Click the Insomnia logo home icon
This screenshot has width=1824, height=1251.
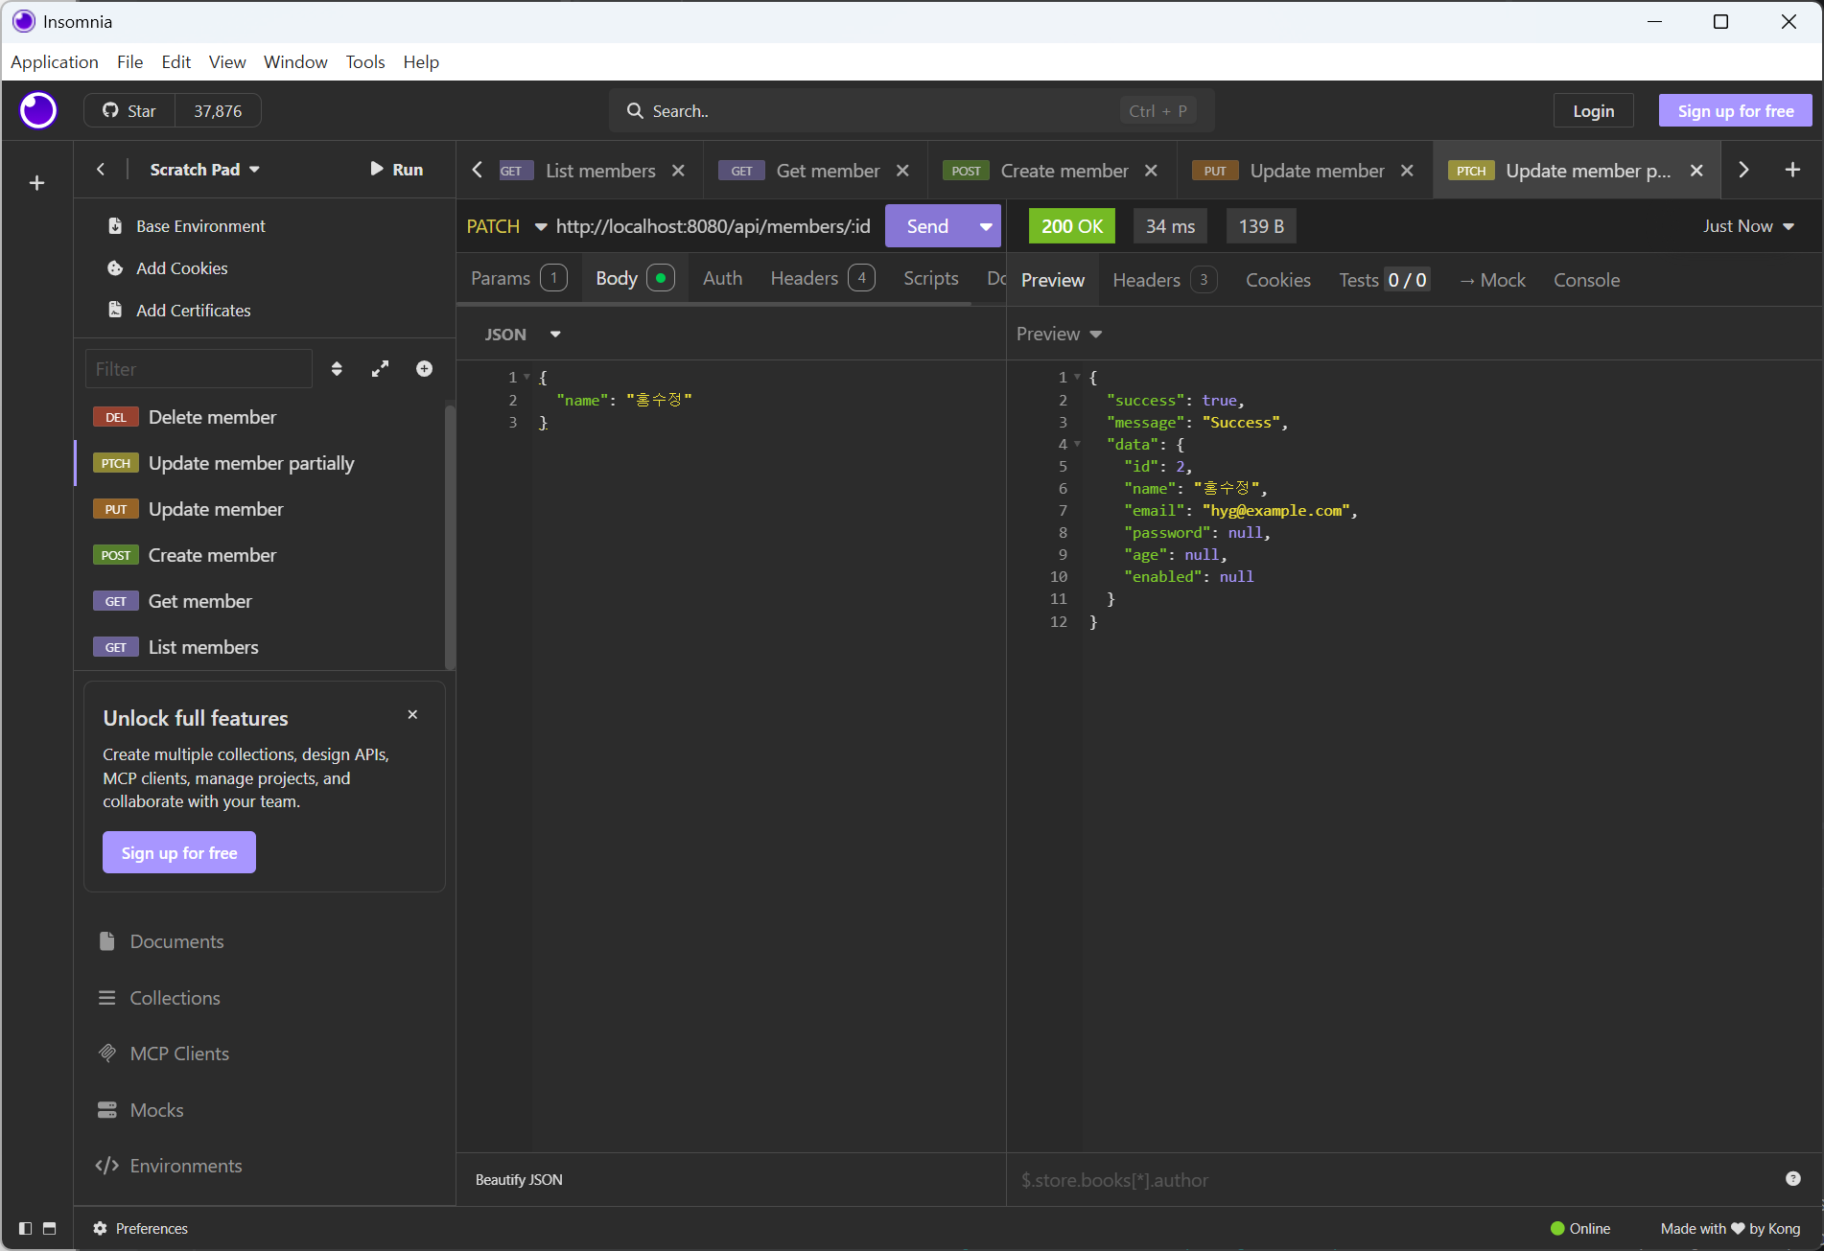tap(38, 110)
